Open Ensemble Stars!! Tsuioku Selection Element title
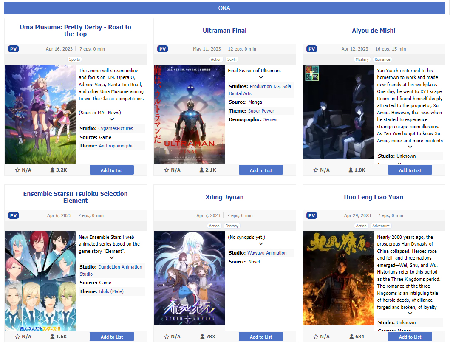Image resolution: width=450 pixels, height=362 pixels. coord(76,197)
